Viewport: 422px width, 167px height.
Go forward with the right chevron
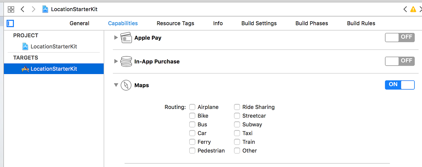[34, 9]
